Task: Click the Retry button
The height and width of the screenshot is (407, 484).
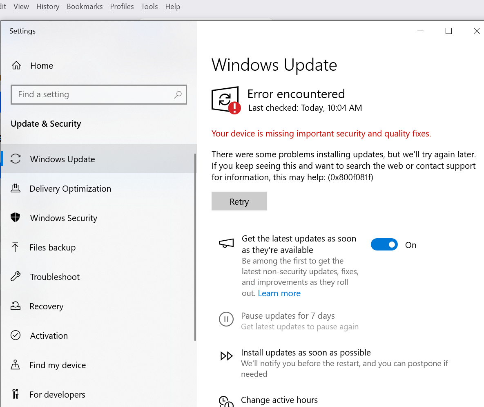Action: click(239, 201)
